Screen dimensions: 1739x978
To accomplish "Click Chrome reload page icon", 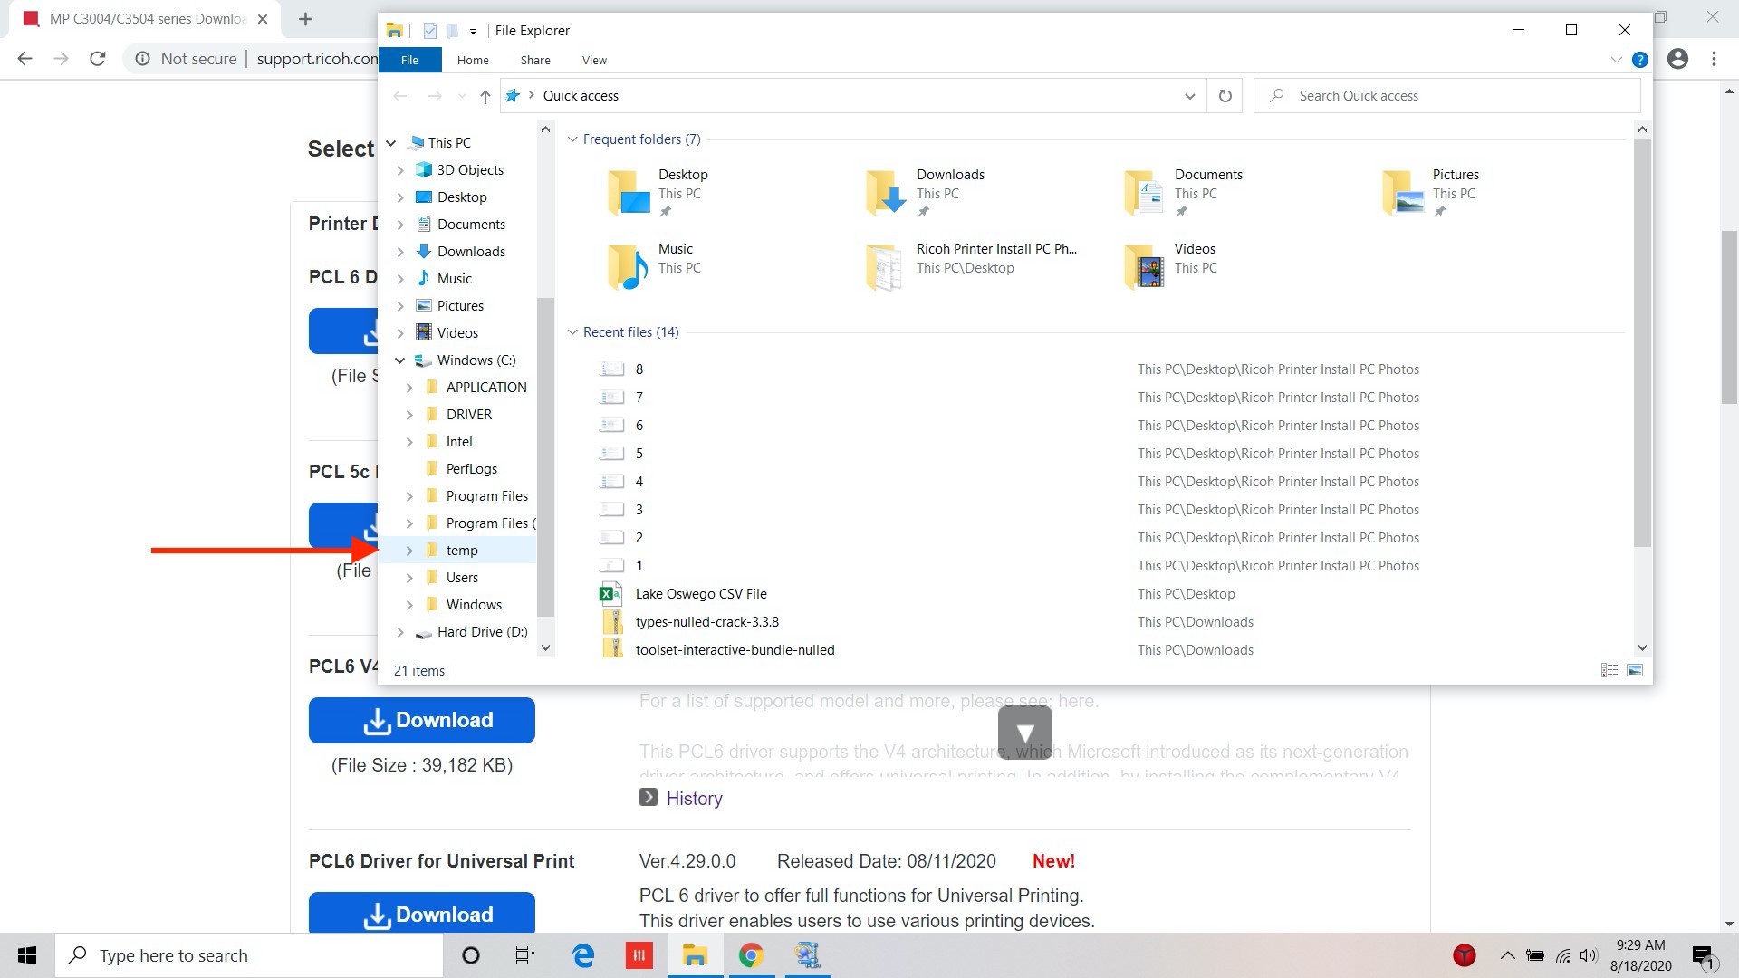I will [98, 59].
